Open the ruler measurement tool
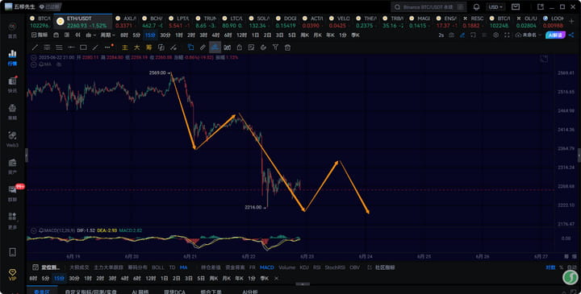Screen dimensions: 581x294 (203, 48)
